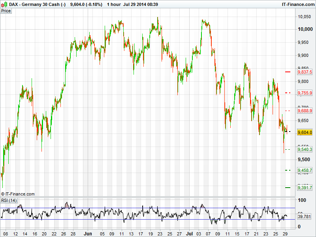Select the 9,391.7 support level label
Image resolution: width=316 pixels, height=237 pixels.
pos(305,188)
